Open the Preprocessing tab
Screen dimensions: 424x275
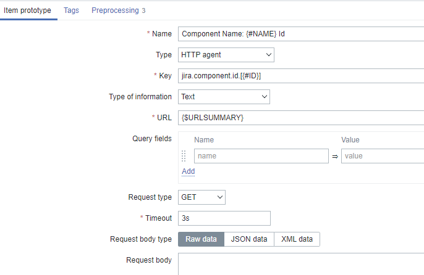118,10
